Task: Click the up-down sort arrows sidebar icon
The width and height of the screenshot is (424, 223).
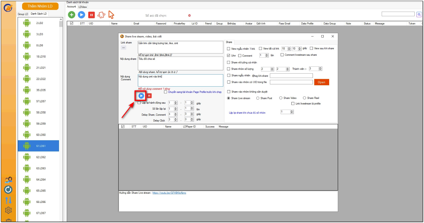Action: pos(8,200)
